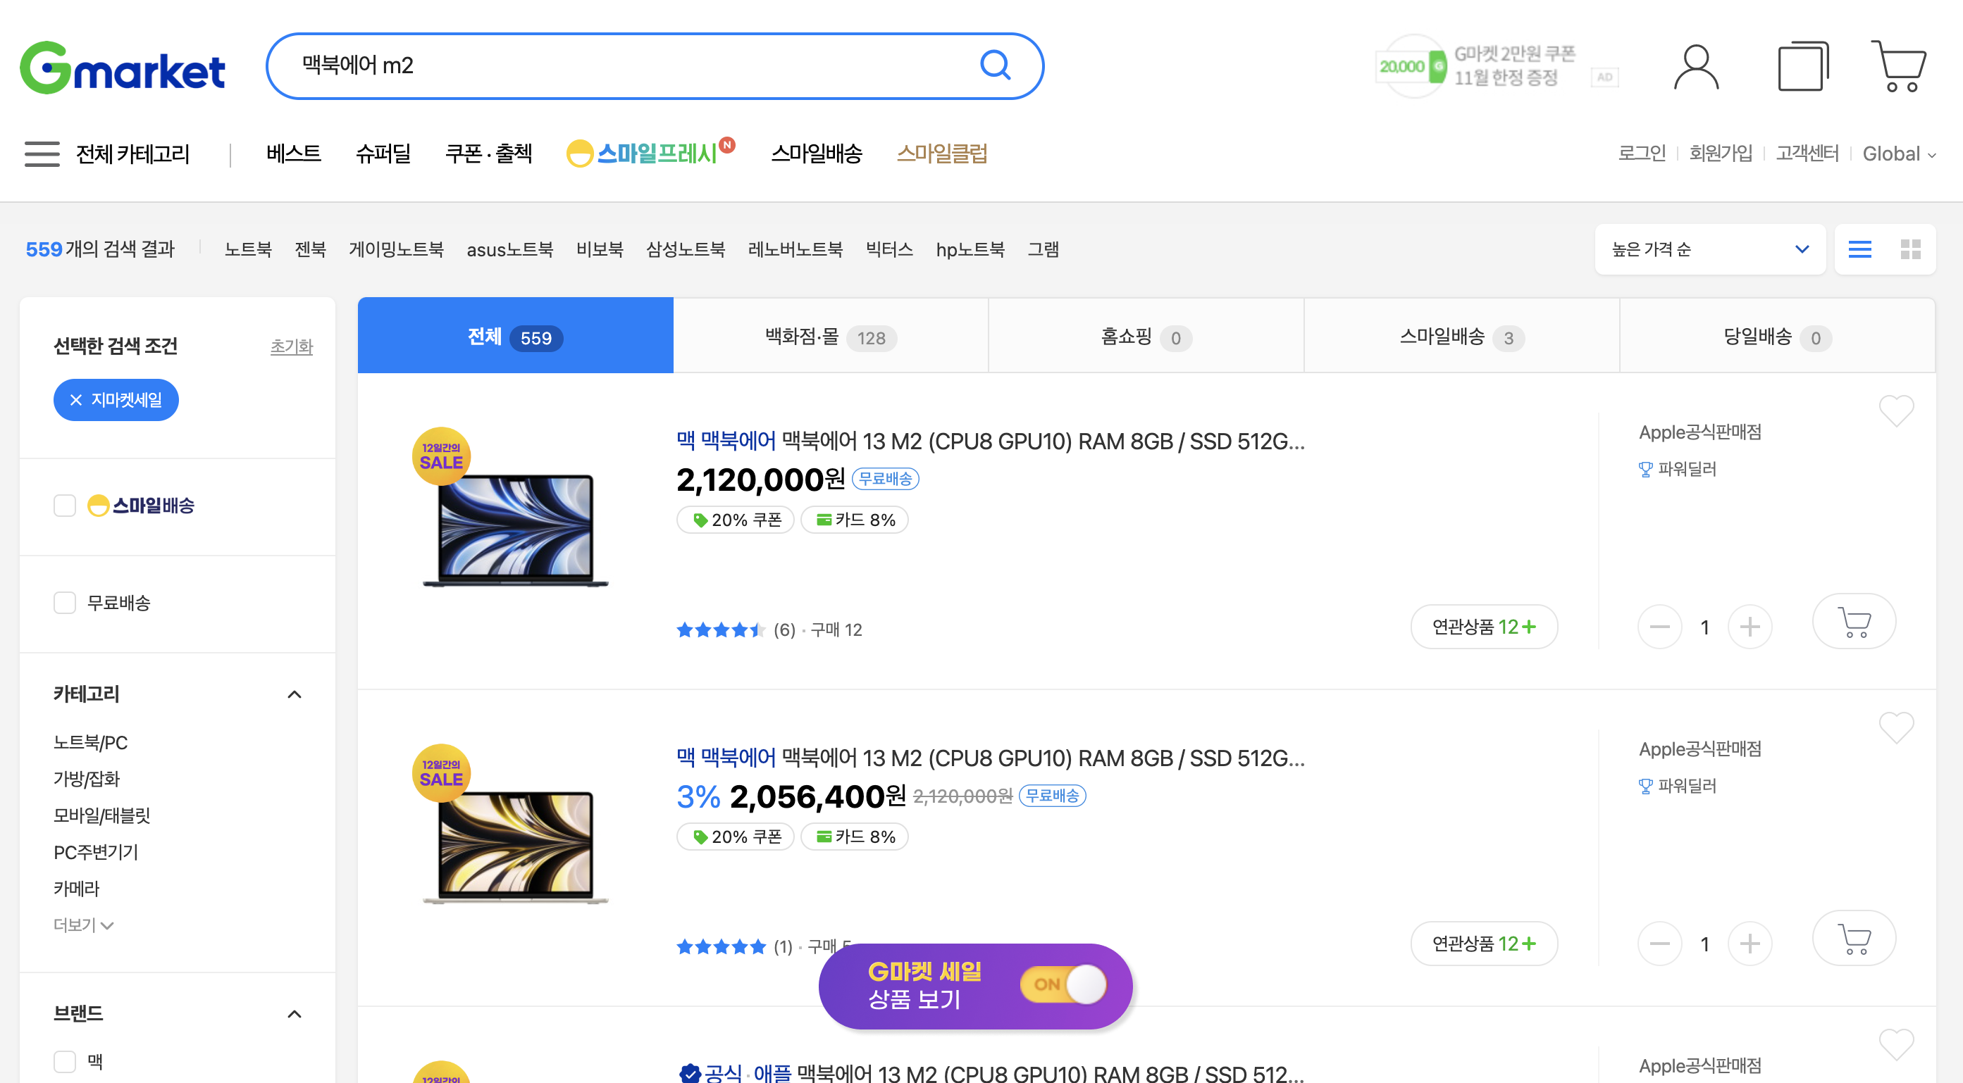Check the 무료배송 filter checkbox
The image size is (1963, 1083).
(x=65, y=603)
